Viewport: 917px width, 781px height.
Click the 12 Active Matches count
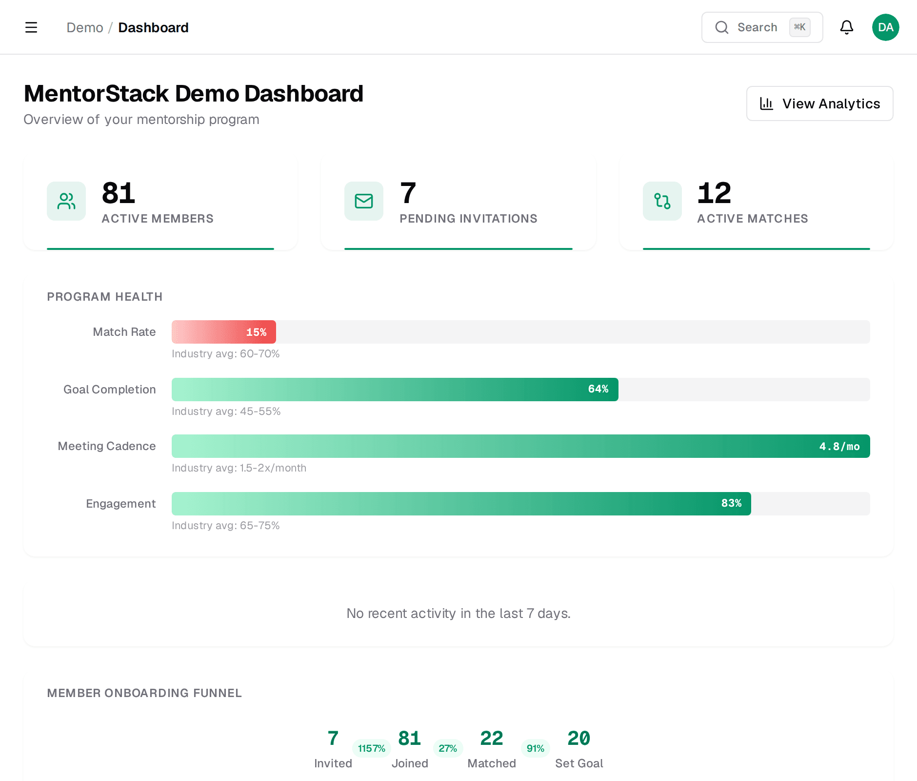[x=714, y=193]
